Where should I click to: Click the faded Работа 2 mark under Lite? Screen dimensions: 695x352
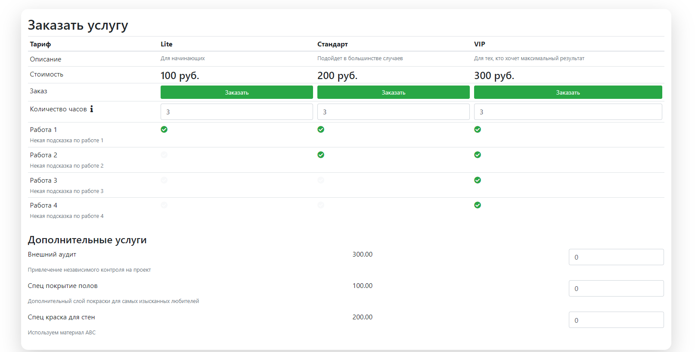coord(164,155)
